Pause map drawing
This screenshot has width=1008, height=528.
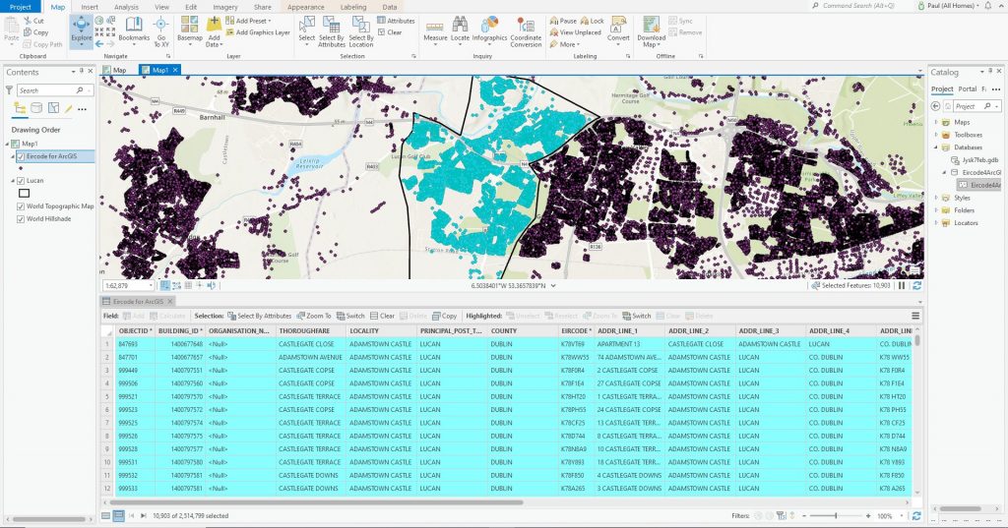pyautogui.click(x=902, y=285)
